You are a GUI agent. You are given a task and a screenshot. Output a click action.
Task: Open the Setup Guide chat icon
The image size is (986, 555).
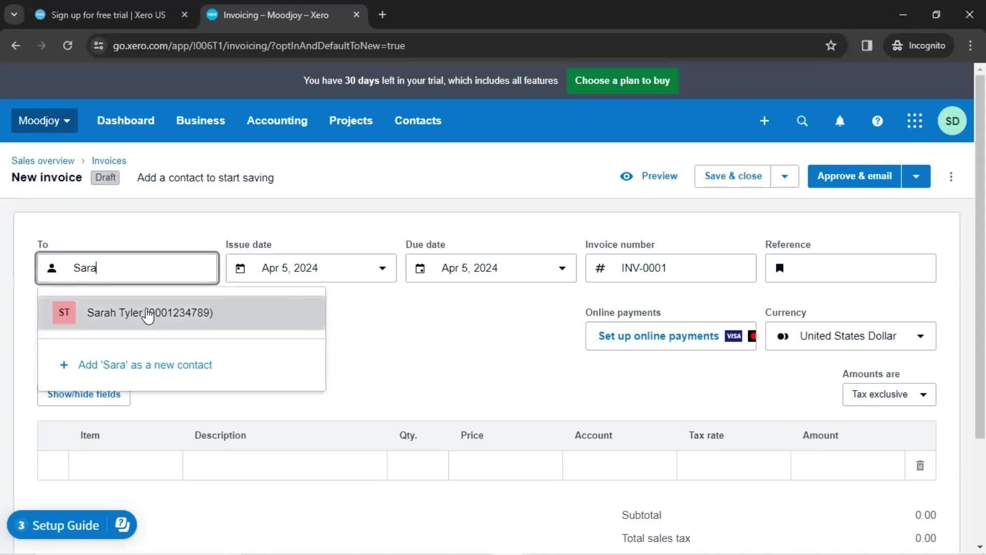click(x=122, y=525)
